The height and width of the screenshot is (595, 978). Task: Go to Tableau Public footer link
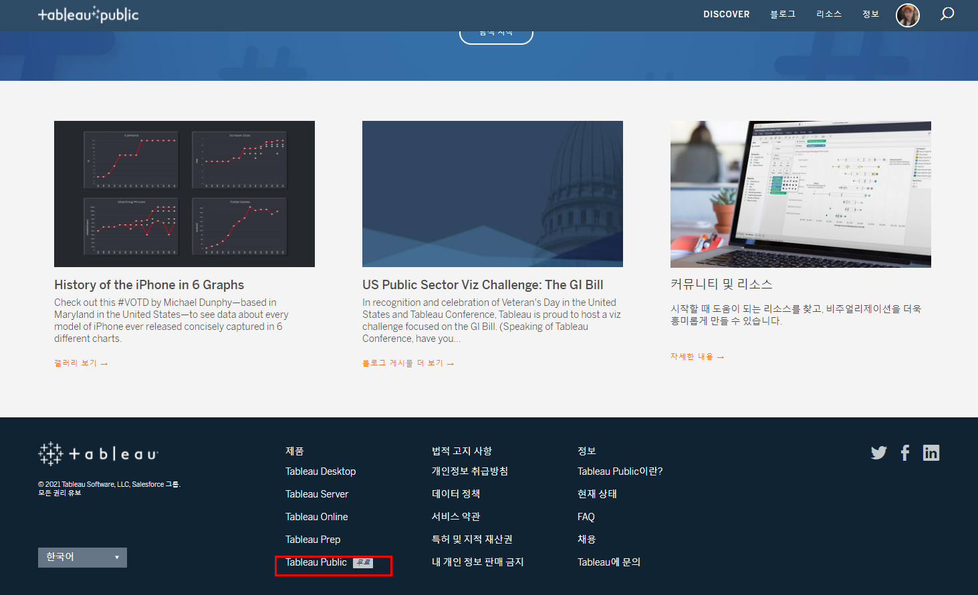(316, 562)
